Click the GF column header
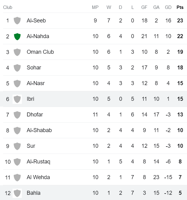This screenshot has height=200, width=187. (144, 7)
